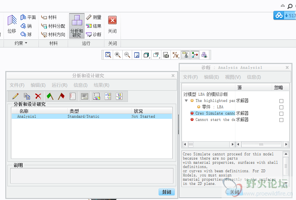Click the green-red node connection icon
Image resolution: width=296 pixels, height=200 pixels.
click(x=195, y=55)
